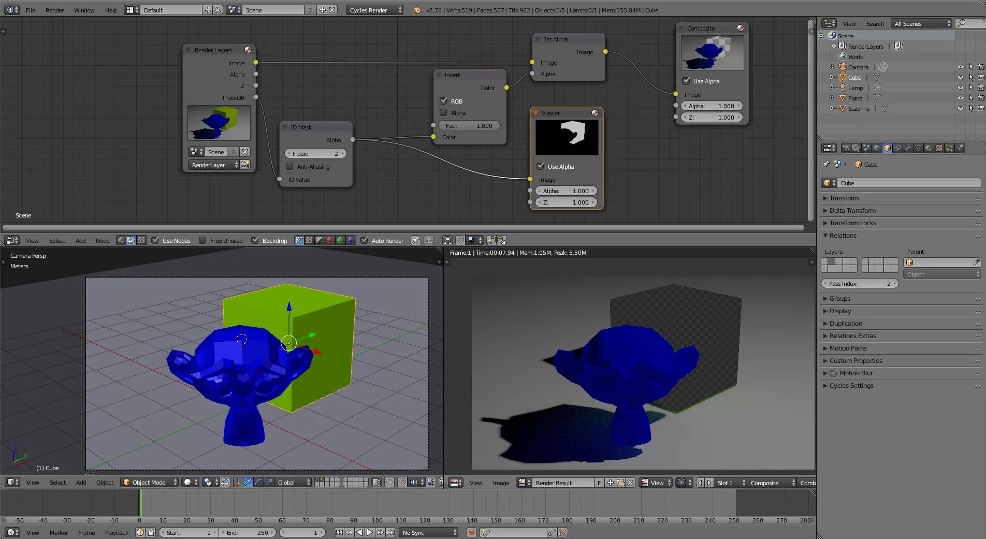Uncheck RGB in the Invert node

pyautogui.click(x=443, y=101)
